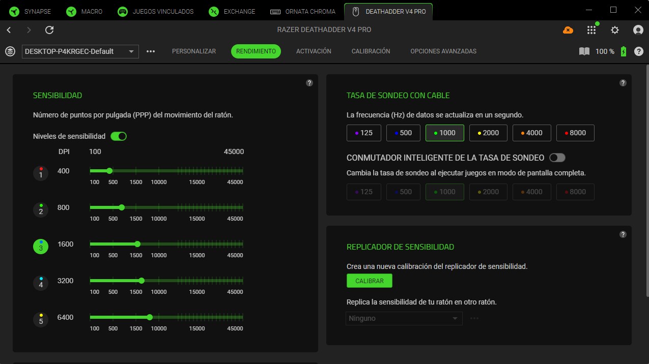Open the user guide book icon
The height and width of the screenshot is (364, 649).
coord(584,51)
